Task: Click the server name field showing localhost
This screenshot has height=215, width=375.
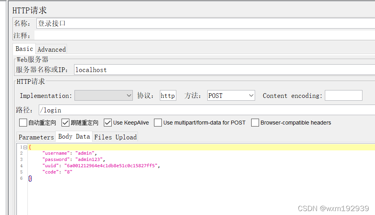Action: 224,70
